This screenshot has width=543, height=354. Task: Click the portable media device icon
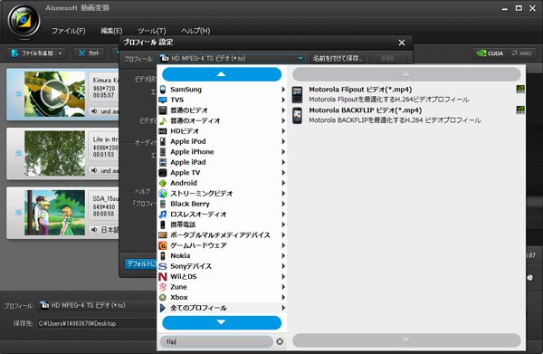pyautogui.click(x=163, y=234)
